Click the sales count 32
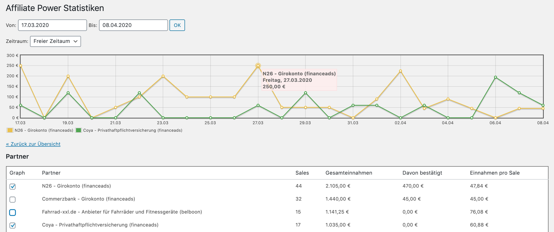This screenshot has width=554, height=232. (x=299, y=199)
